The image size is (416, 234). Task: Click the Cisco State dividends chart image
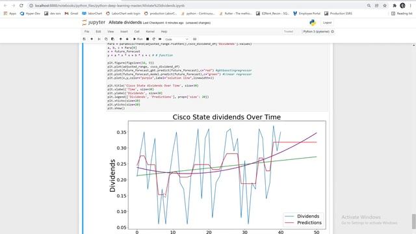pos(217,174)
